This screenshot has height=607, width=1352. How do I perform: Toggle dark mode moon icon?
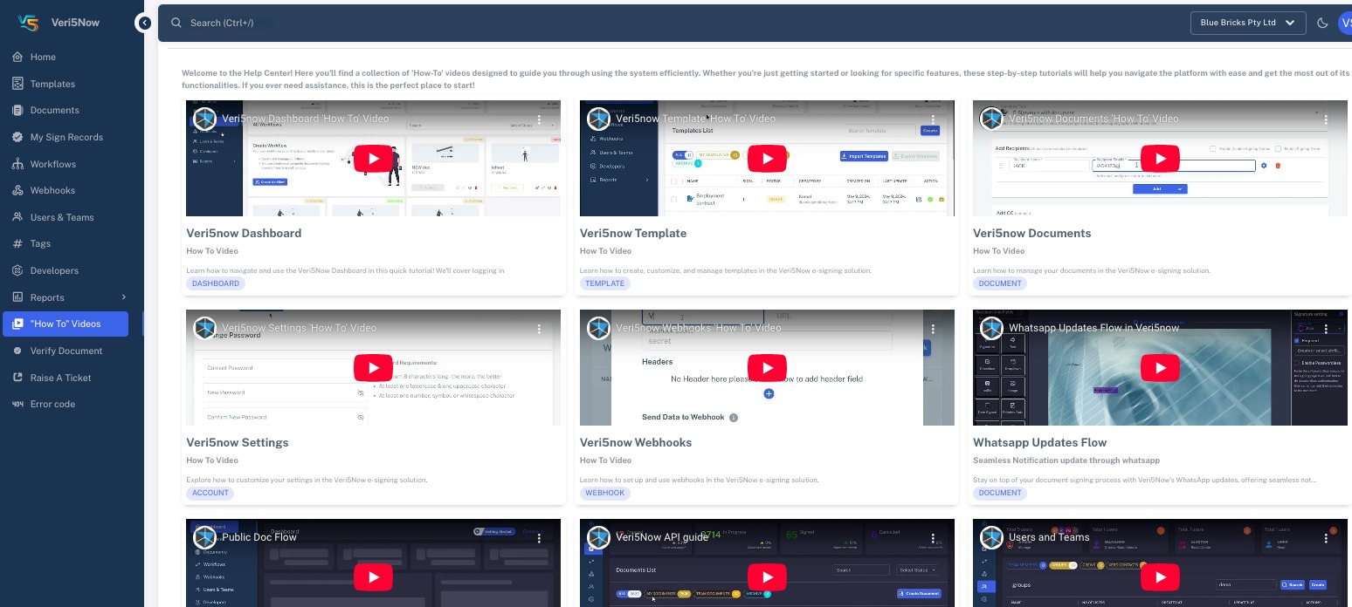coord(1322,23)
